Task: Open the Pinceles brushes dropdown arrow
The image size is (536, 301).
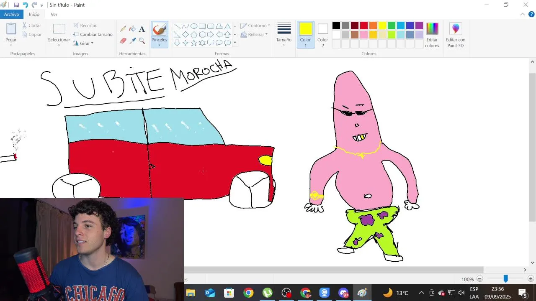Action: [x=159, y=45]
